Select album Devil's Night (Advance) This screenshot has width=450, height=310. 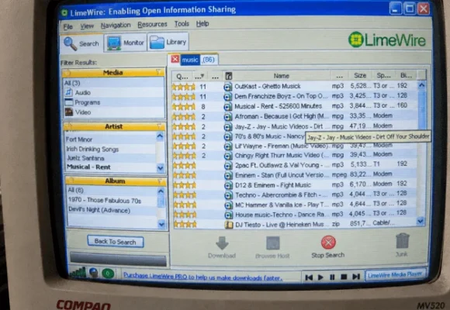tap(99, 210)
